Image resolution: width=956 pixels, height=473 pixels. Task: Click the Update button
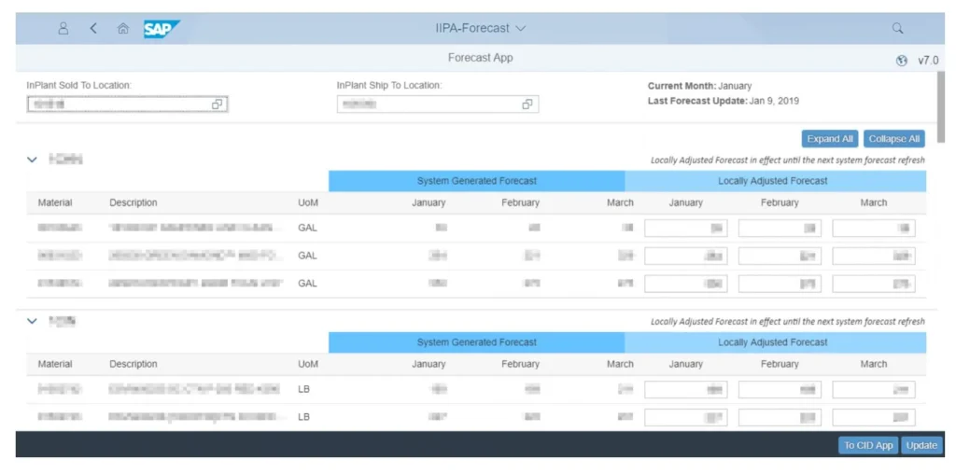click(x=921, y=446)
